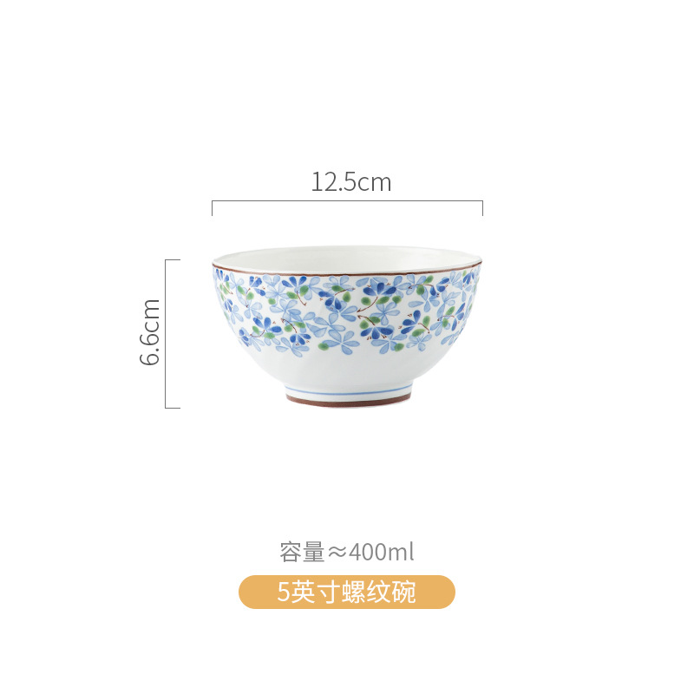Click the digit 5 in orange label
Image resolution: width=694 pixels, height=694 pixels.
284,592
